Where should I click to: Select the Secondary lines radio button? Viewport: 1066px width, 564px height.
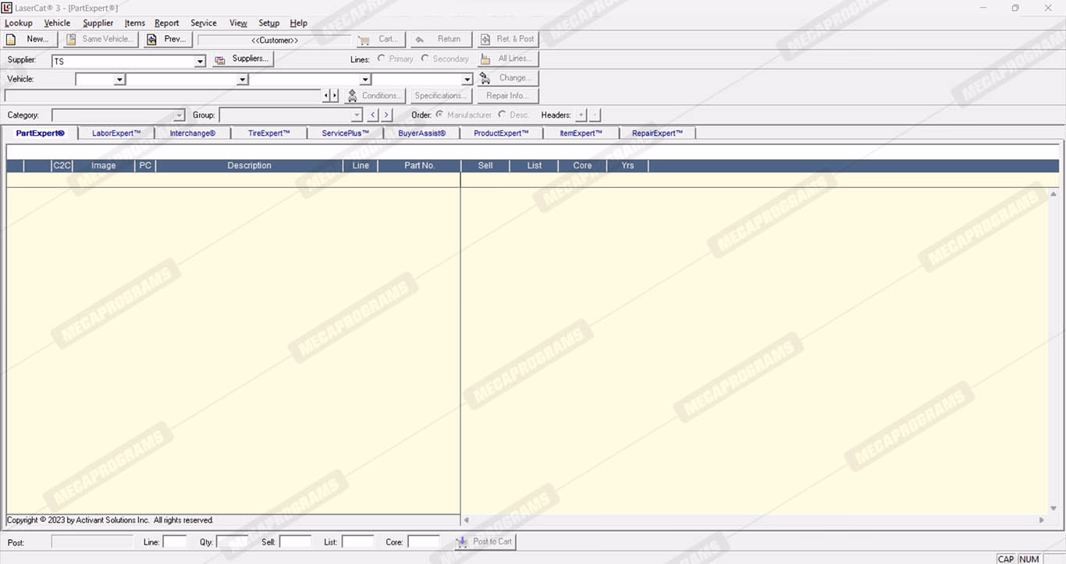tap(425, 59)
